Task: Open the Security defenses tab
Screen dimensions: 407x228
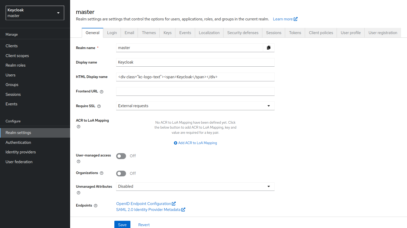Action: [x=243, y=33]
